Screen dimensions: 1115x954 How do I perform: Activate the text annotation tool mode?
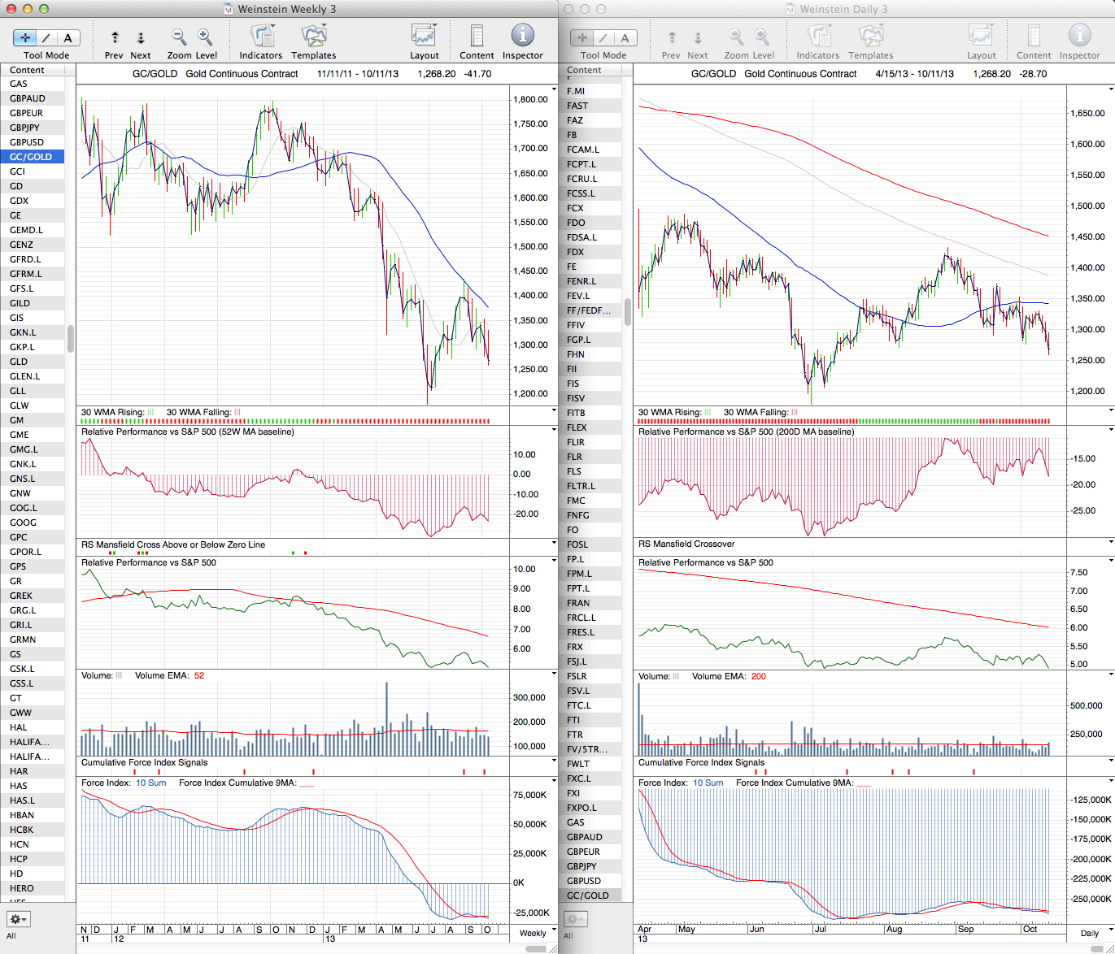click(68, 37)
